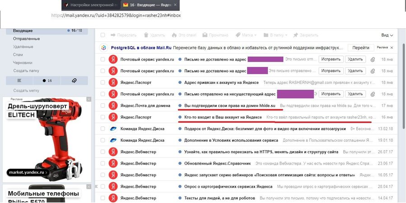Toggle the select-all checkbox in toolbar

[103, 35]
